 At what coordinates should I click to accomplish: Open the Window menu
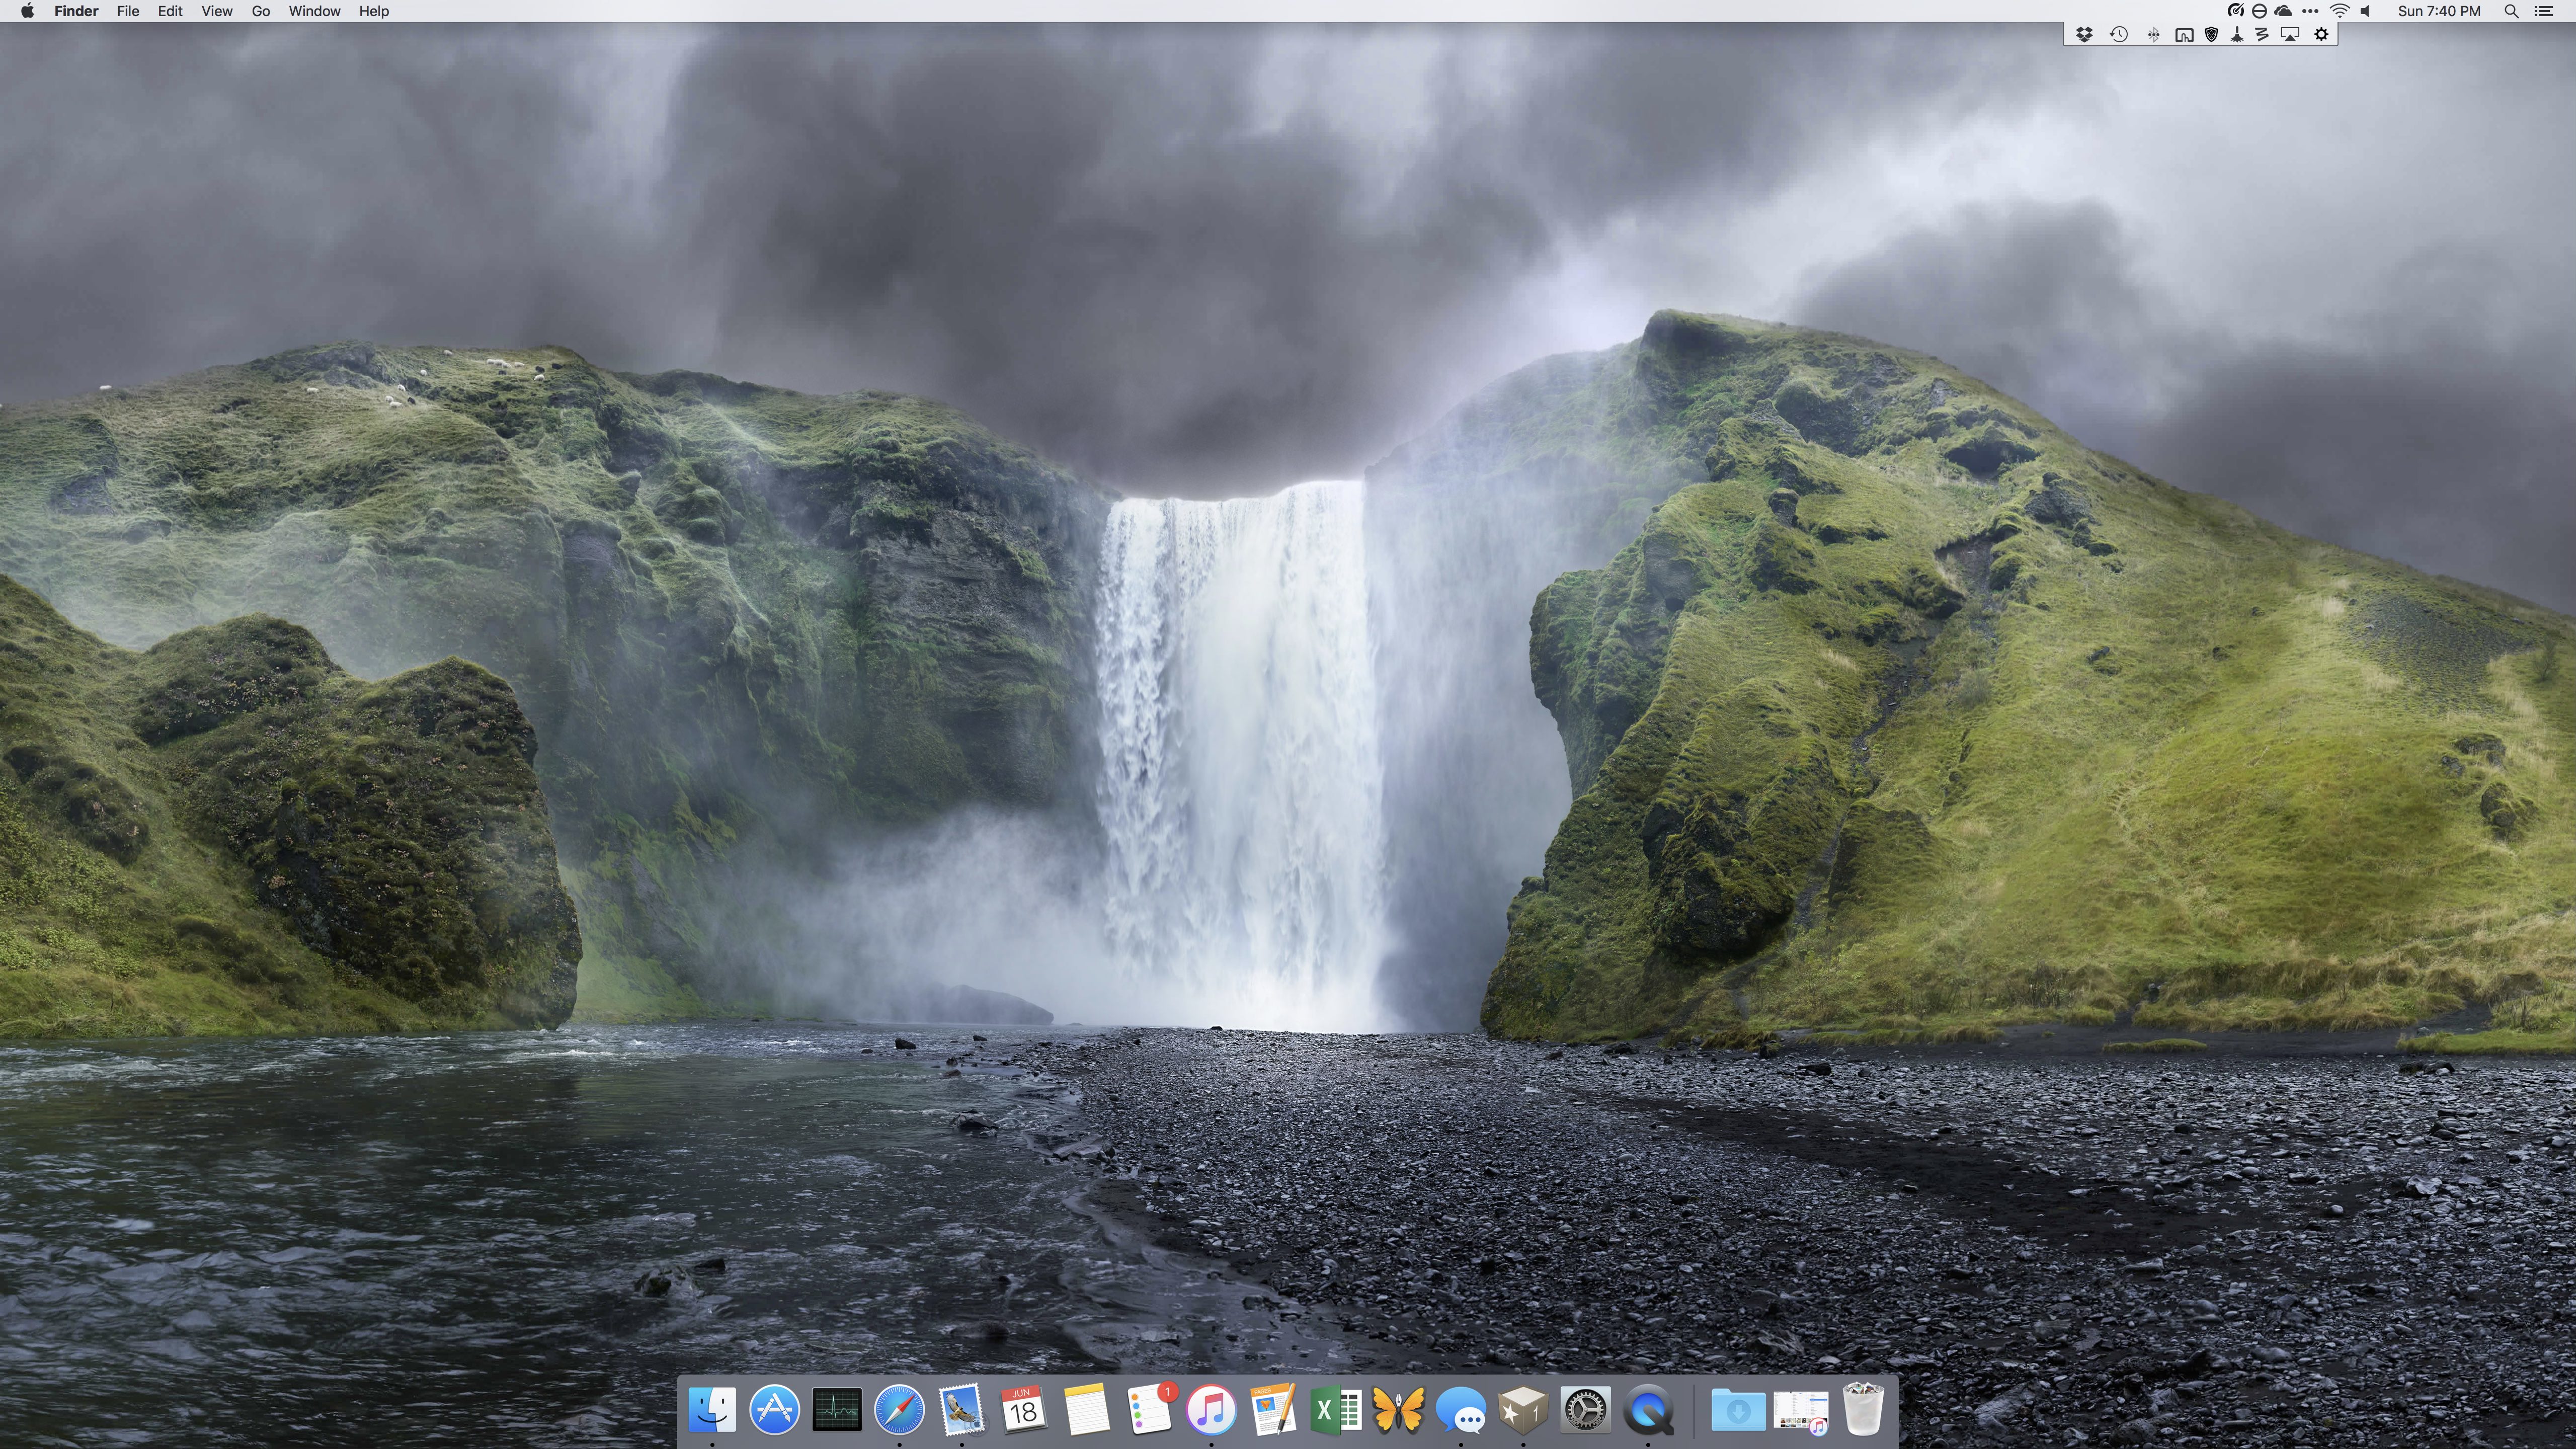pyautogui.click(x=314, y=11)
